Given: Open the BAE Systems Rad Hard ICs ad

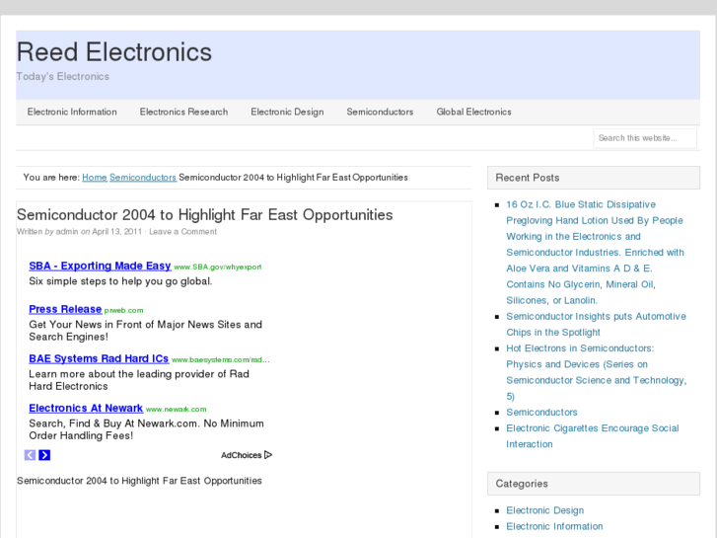Looking at the screenshot, I should (99, 358).
